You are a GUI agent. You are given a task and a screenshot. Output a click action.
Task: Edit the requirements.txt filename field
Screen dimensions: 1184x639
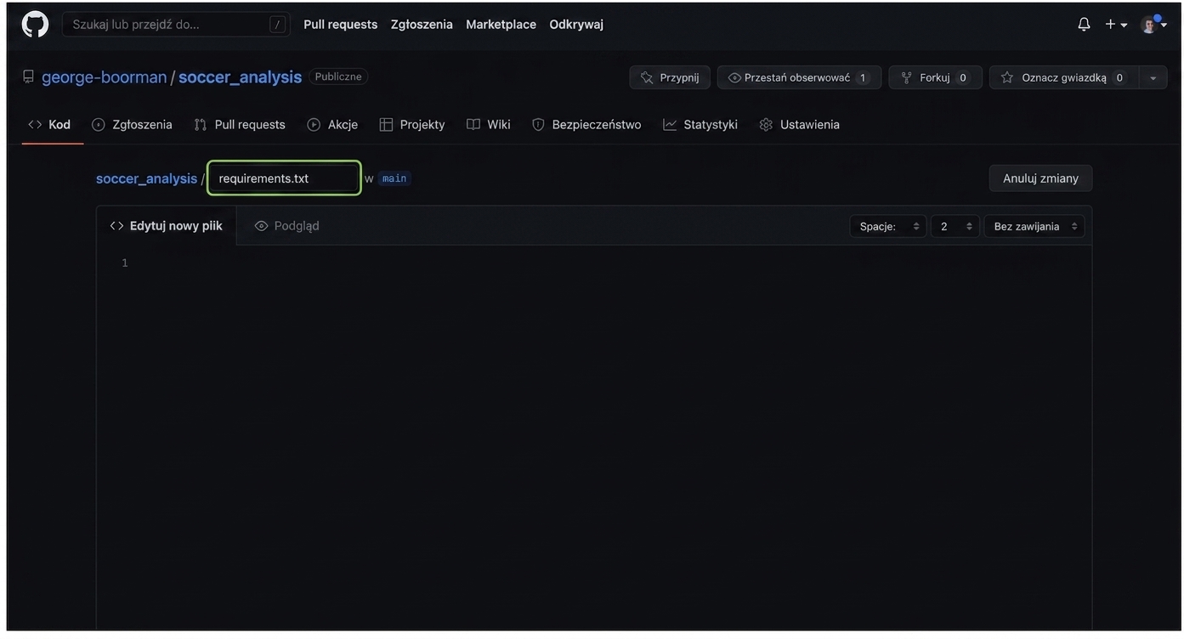pos(284,178)
